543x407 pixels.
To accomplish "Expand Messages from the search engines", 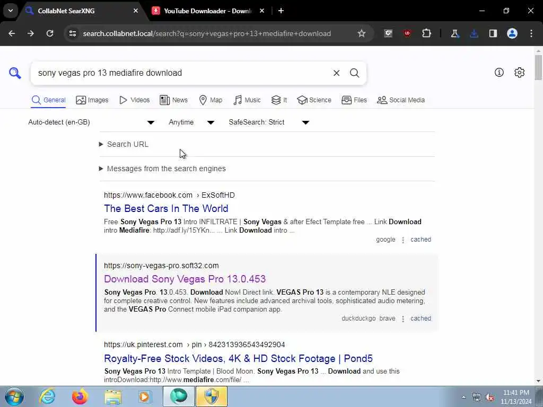I will pyautogui.click(x=162, y=169).
